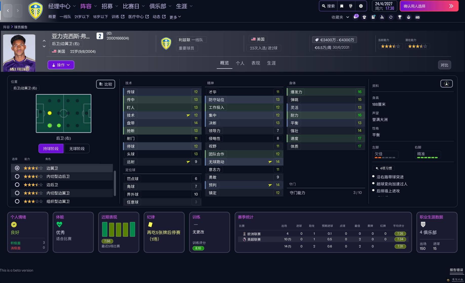Image resolution: width=465 pixels, height=283 pixels.
Task: Open the 操作 actions dropdown
Action: [x=61, y=65]
